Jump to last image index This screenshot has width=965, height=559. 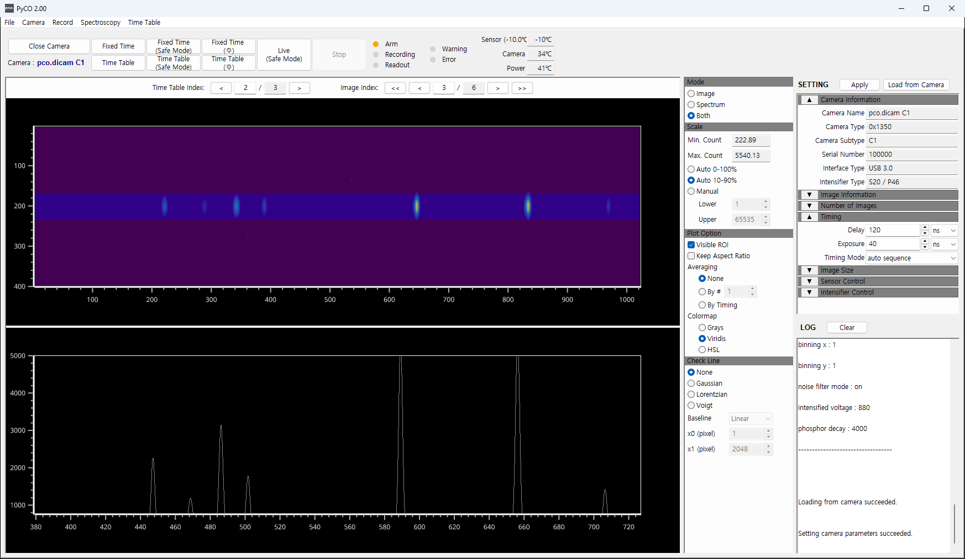[x=522, y=88]
